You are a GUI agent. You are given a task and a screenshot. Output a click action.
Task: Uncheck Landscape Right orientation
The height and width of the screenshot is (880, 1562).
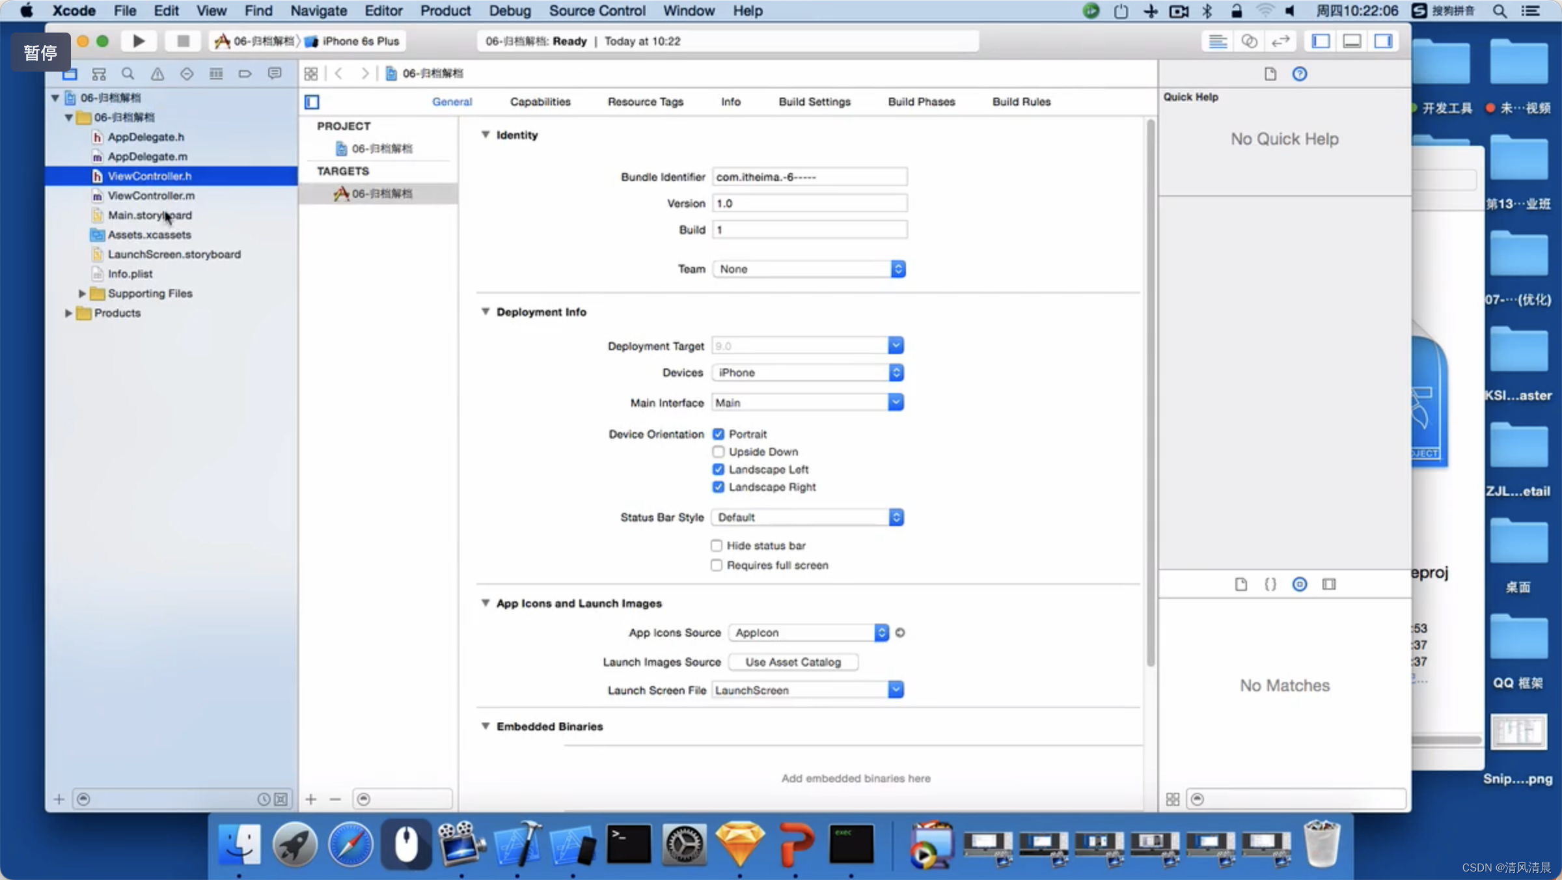tap(719, 487)
